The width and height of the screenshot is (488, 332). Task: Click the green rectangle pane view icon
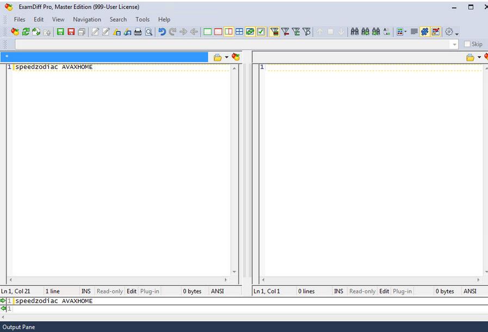208,32
